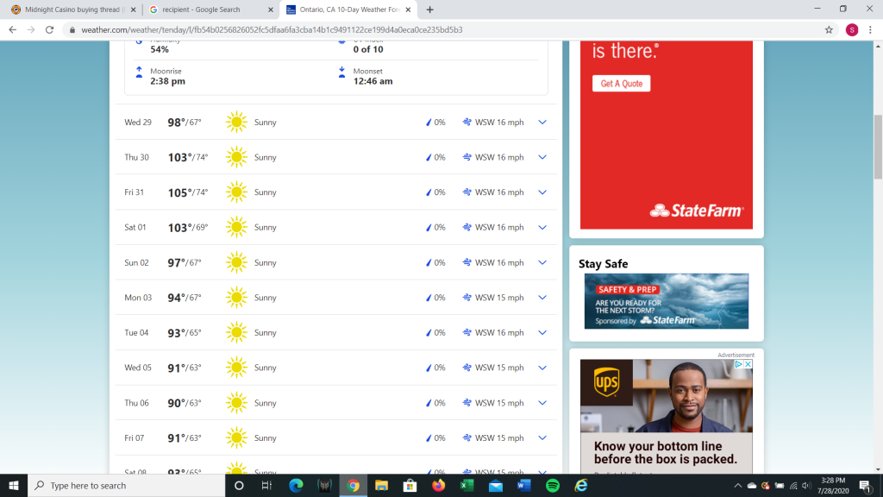Click the 12:46 am moonset time
This screenshot has width=883, height=497.
[x=373, y=81]
